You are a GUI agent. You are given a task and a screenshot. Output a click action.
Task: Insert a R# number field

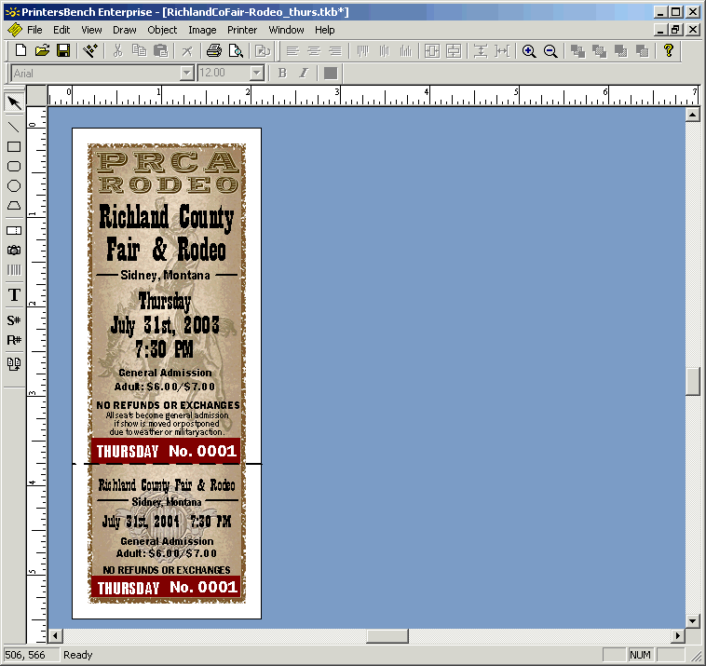[x=14, y=340]
